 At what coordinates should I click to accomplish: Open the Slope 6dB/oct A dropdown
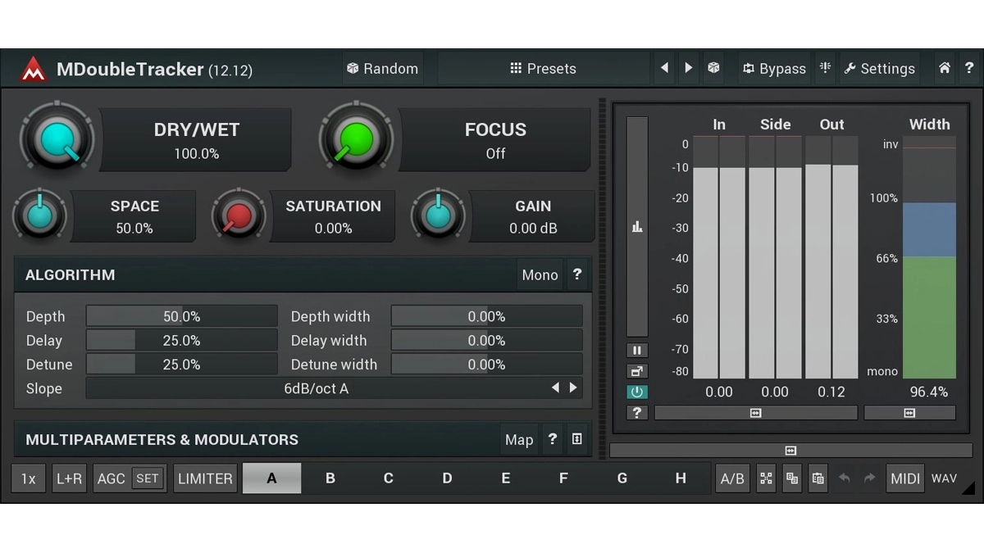point(317,388)
